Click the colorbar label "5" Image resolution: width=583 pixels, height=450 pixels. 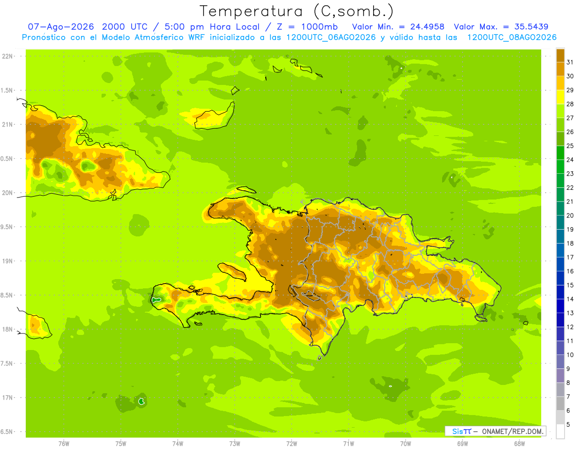click(x=568, y=425)
